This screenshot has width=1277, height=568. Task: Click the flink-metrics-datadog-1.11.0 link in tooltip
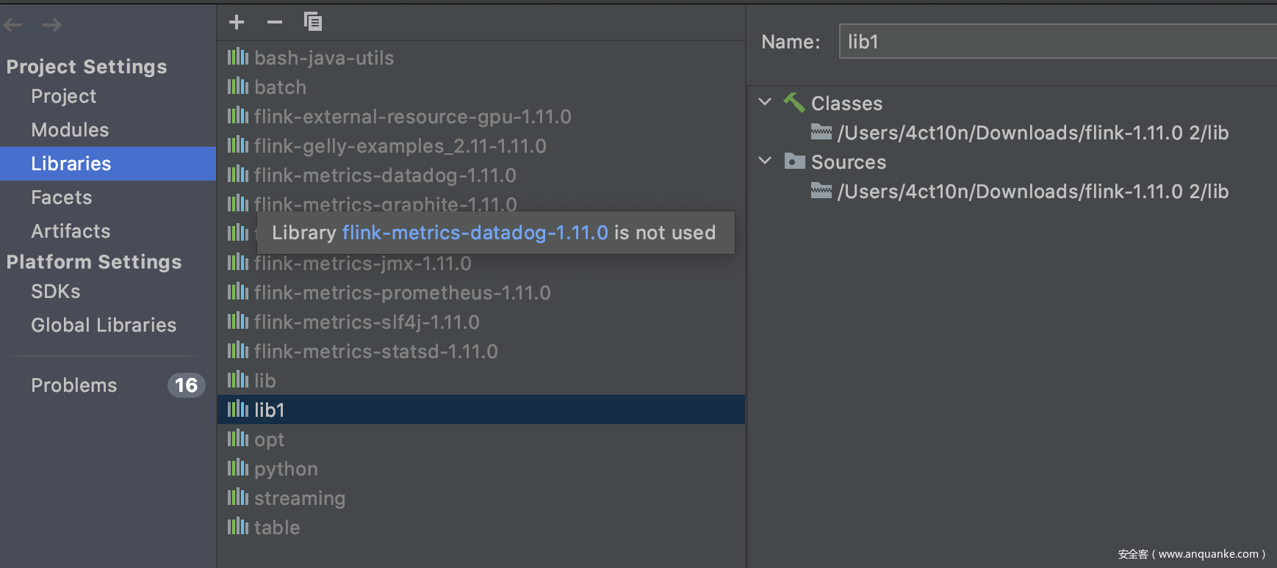[475, 233]
